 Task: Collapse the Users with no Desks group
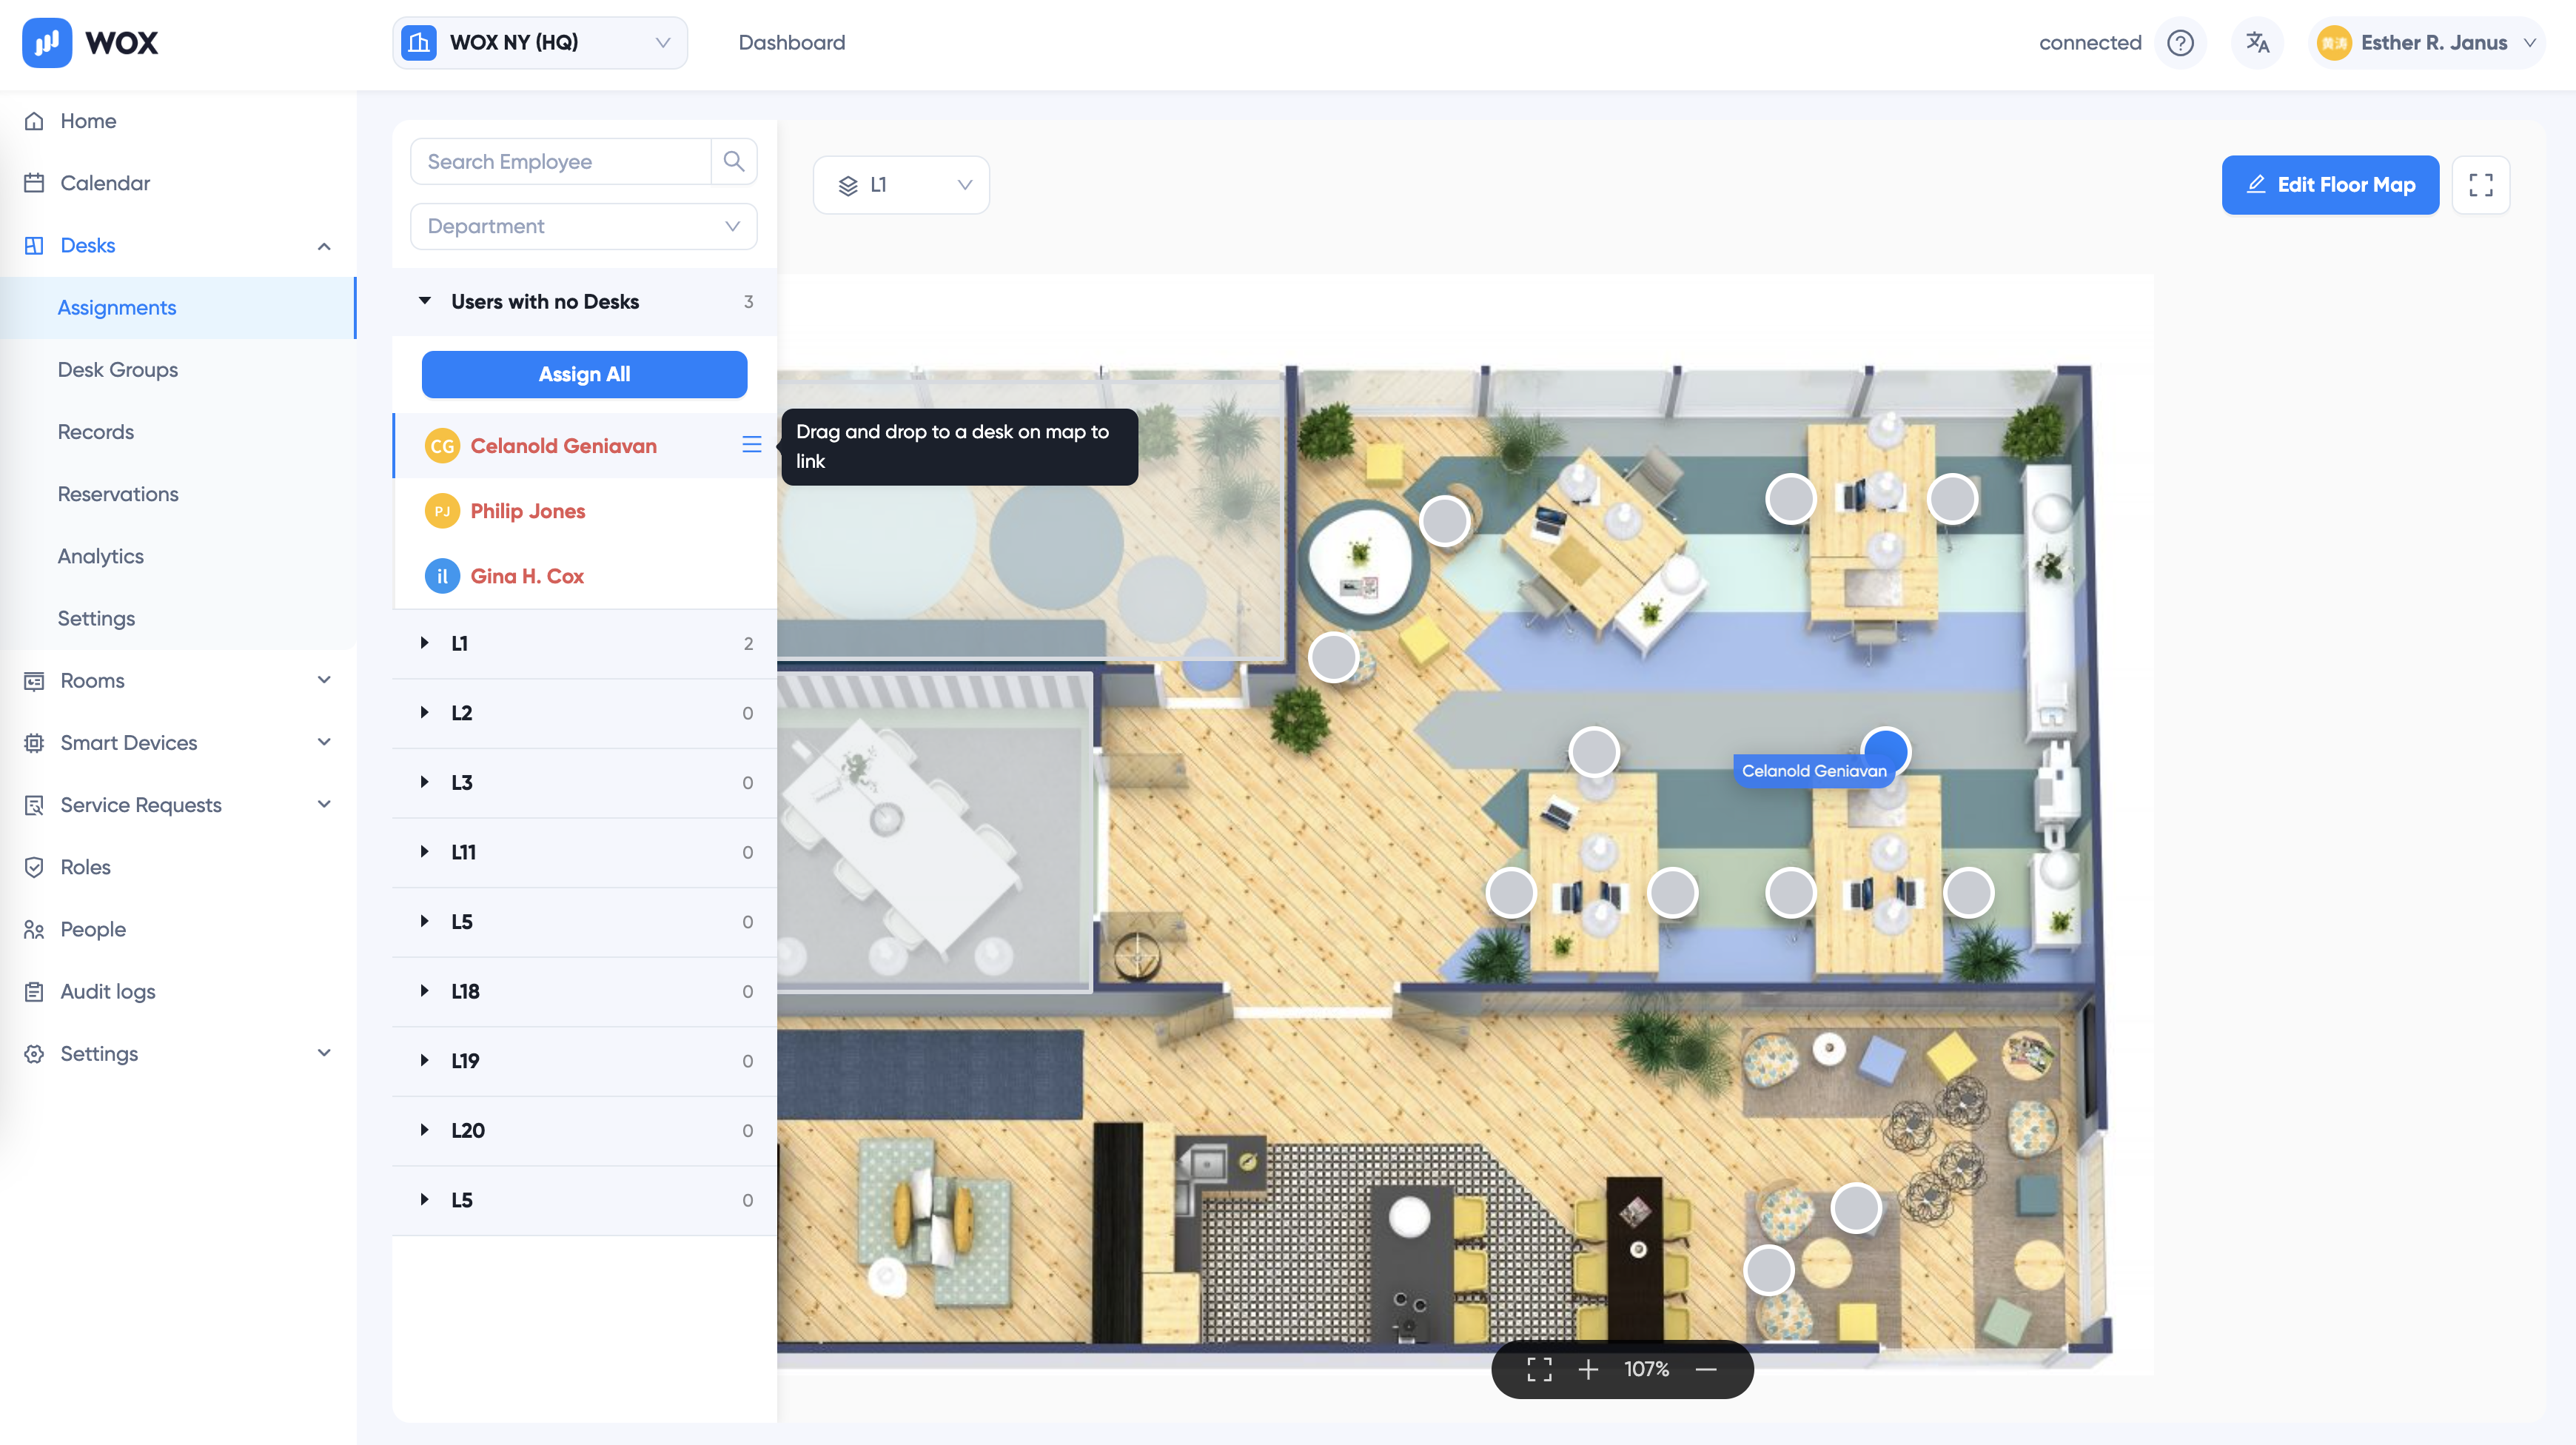coord(585,302)
